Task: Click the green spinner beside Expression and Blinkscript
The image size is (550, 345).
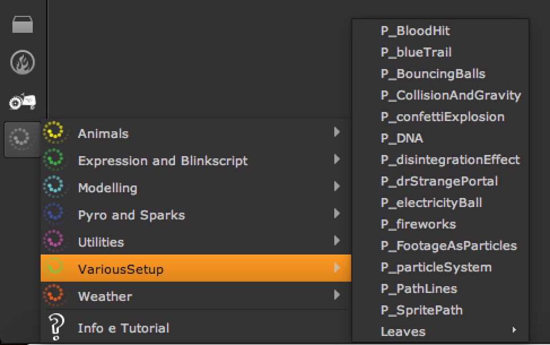Action: point(56,160)
